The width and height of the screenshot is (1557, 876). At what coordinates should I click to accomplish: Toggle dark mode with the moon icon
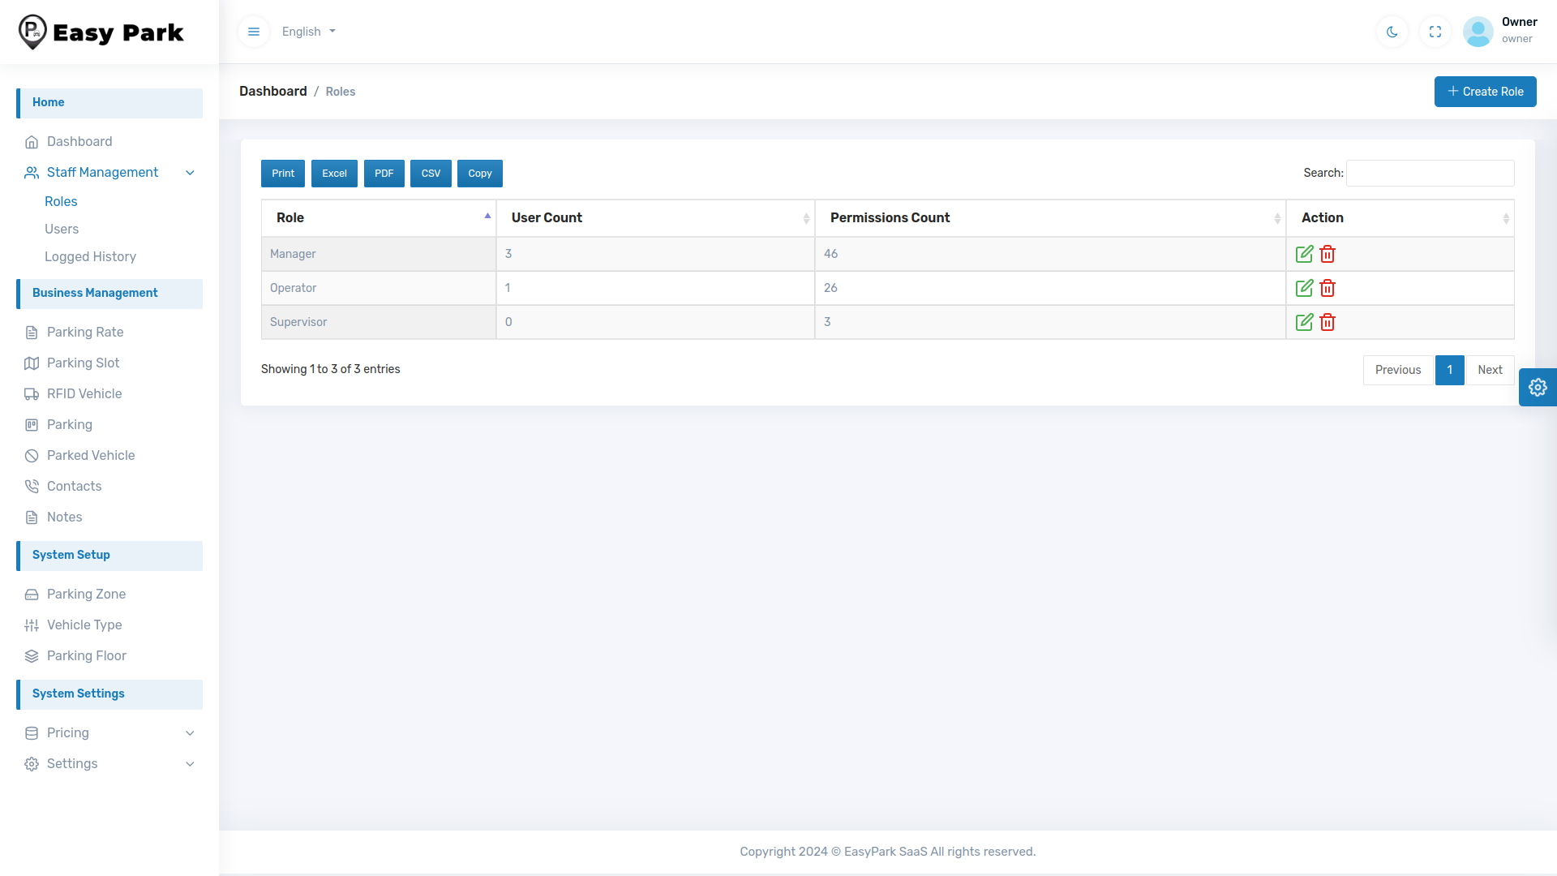(x=1392, y=32)
